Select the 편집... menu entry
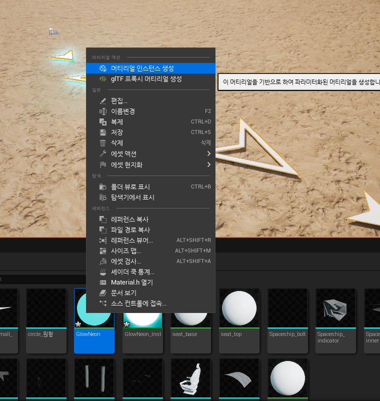Image resolution: width=380 pixels, height=401 pixels. tap(150, 101)
